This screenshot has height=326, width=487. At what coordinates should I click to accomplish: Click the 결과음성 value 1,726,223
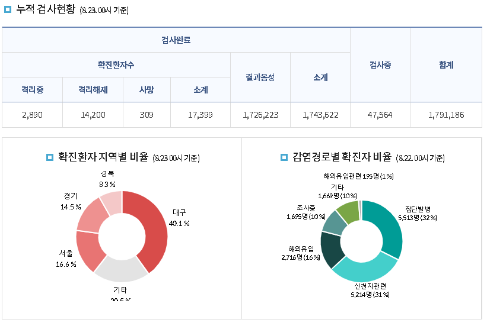point(260,115)
